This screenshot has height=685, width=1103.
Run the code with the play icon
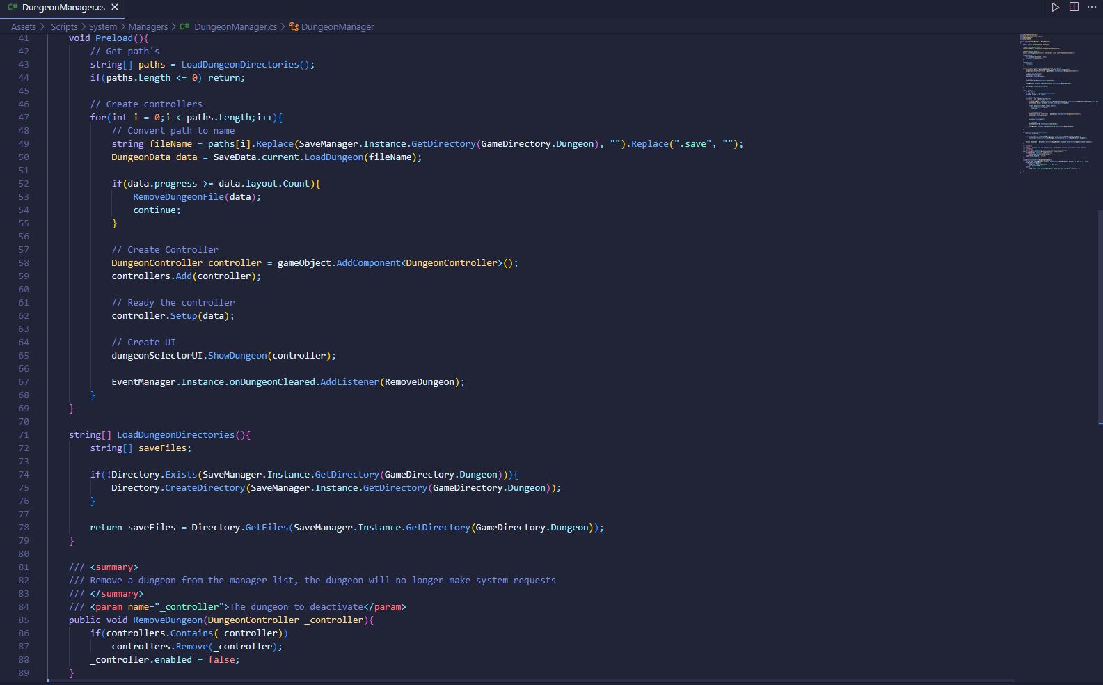[1055, 7]
